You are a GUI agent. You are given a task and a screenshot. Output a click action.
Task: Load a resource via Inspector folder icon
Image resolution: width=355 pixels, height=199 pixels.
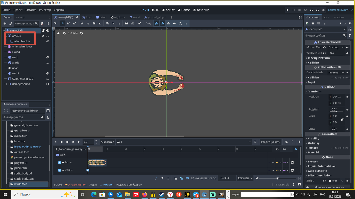[x=313, y=23]
